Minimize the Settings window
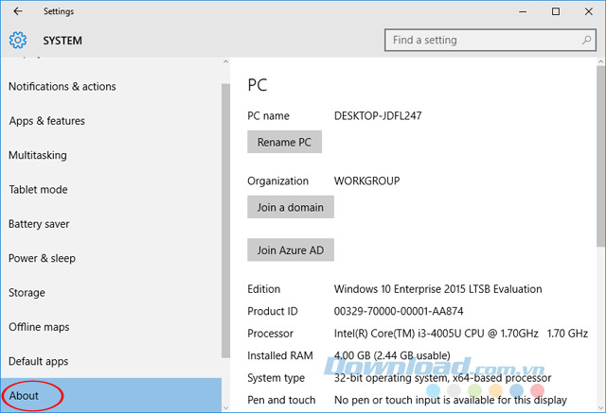606x413 pixels. click(512, 11)
